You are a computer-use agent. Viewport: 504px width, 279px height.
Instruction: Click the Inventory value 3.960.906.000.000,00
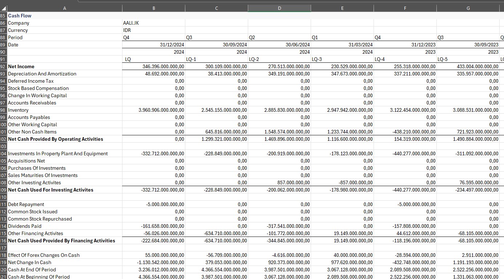[161, 110]
